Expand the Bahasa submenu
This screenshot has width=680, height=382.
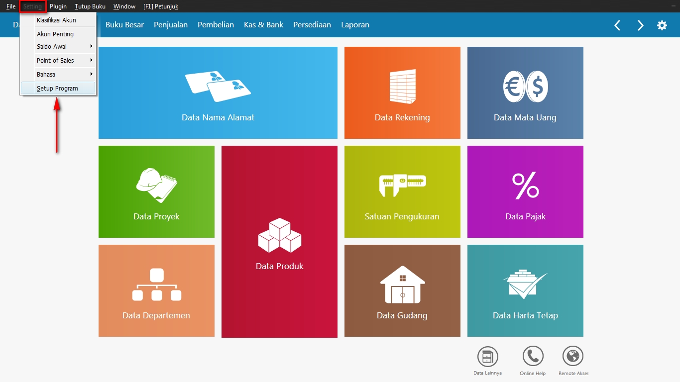[x=58, y=74]
